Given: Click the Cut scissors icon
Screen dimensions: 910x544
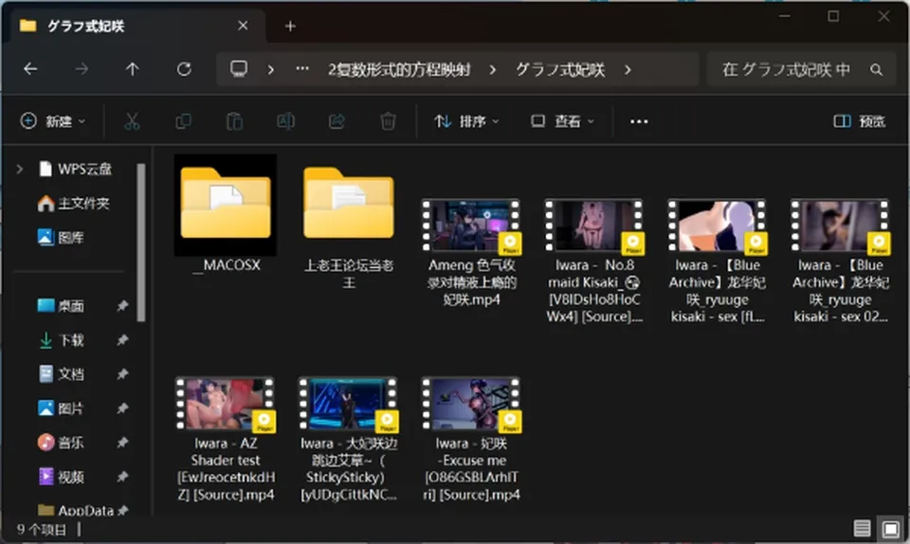Looking at the screenshot, I should [132, 121].
